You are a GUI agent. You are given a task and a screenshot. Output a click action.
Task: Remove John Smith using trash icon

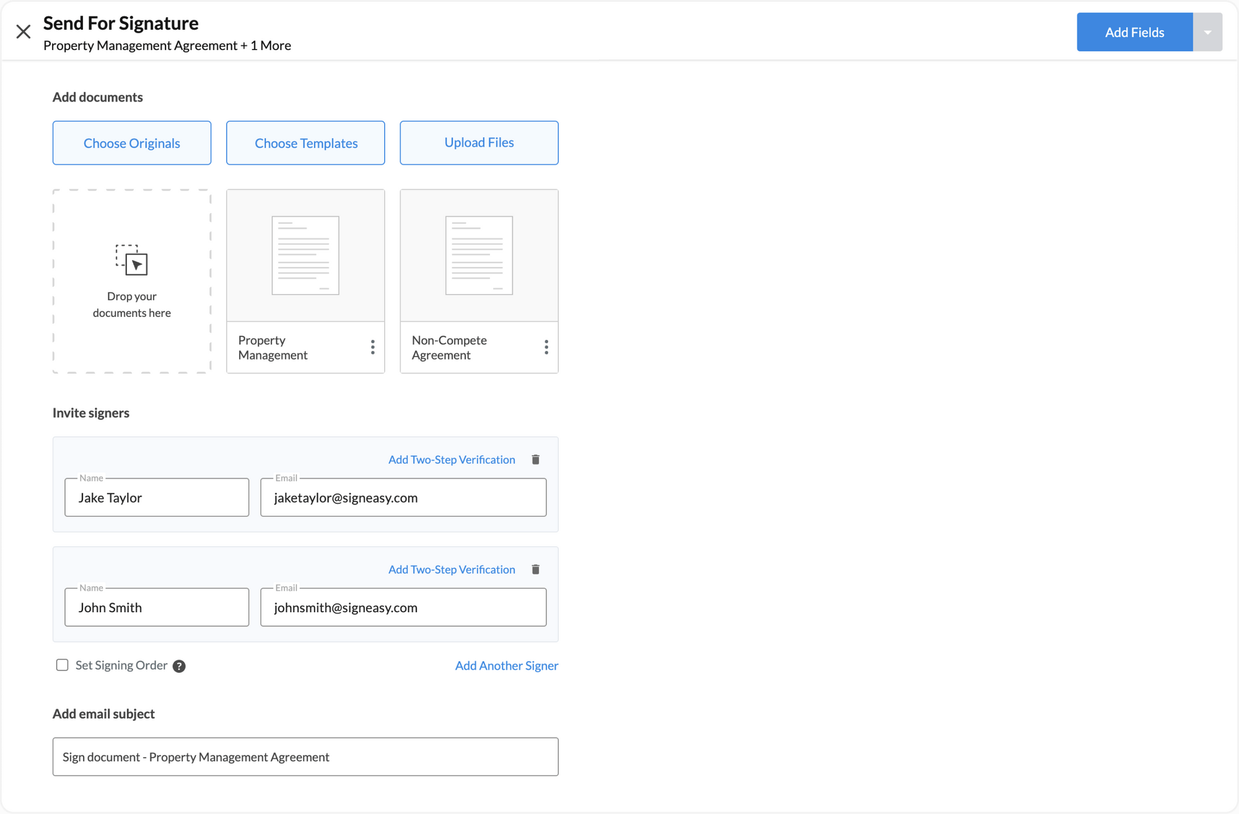click(x=536, y=569)
